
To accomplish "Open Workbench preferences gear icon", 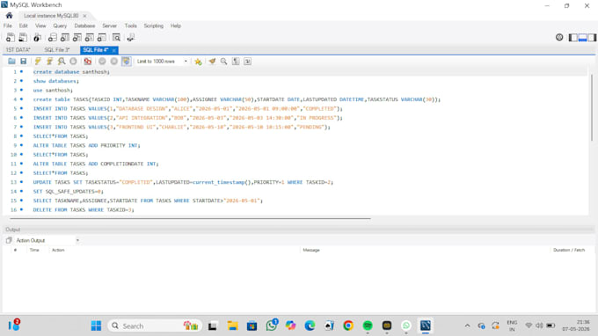I will 559,37.
